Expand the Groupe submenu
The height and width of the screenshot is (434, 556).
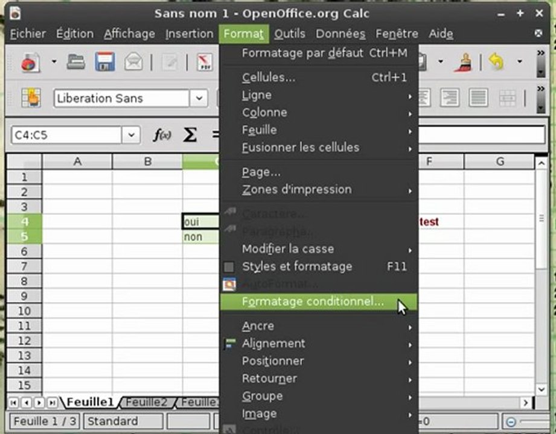(x=319, y=396)
